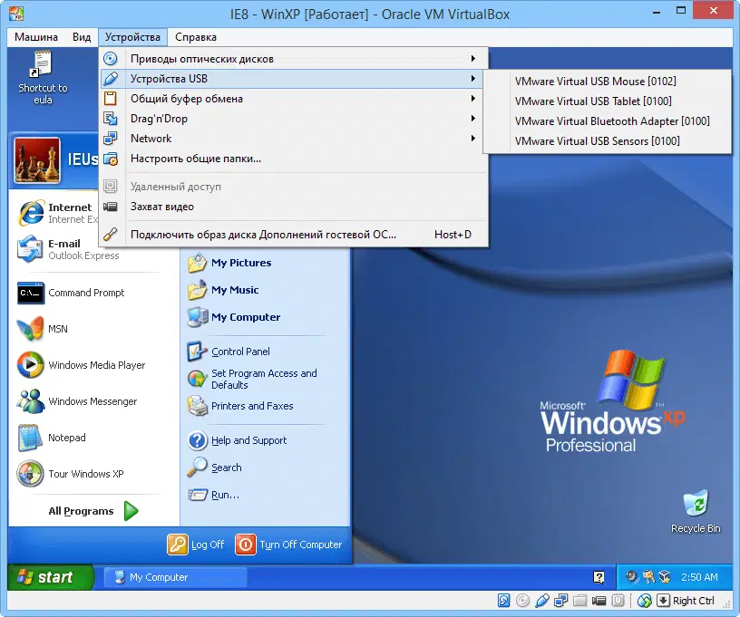Expand All Programs in the Start menu
The image size is (740, 617).
pos(82,510)
